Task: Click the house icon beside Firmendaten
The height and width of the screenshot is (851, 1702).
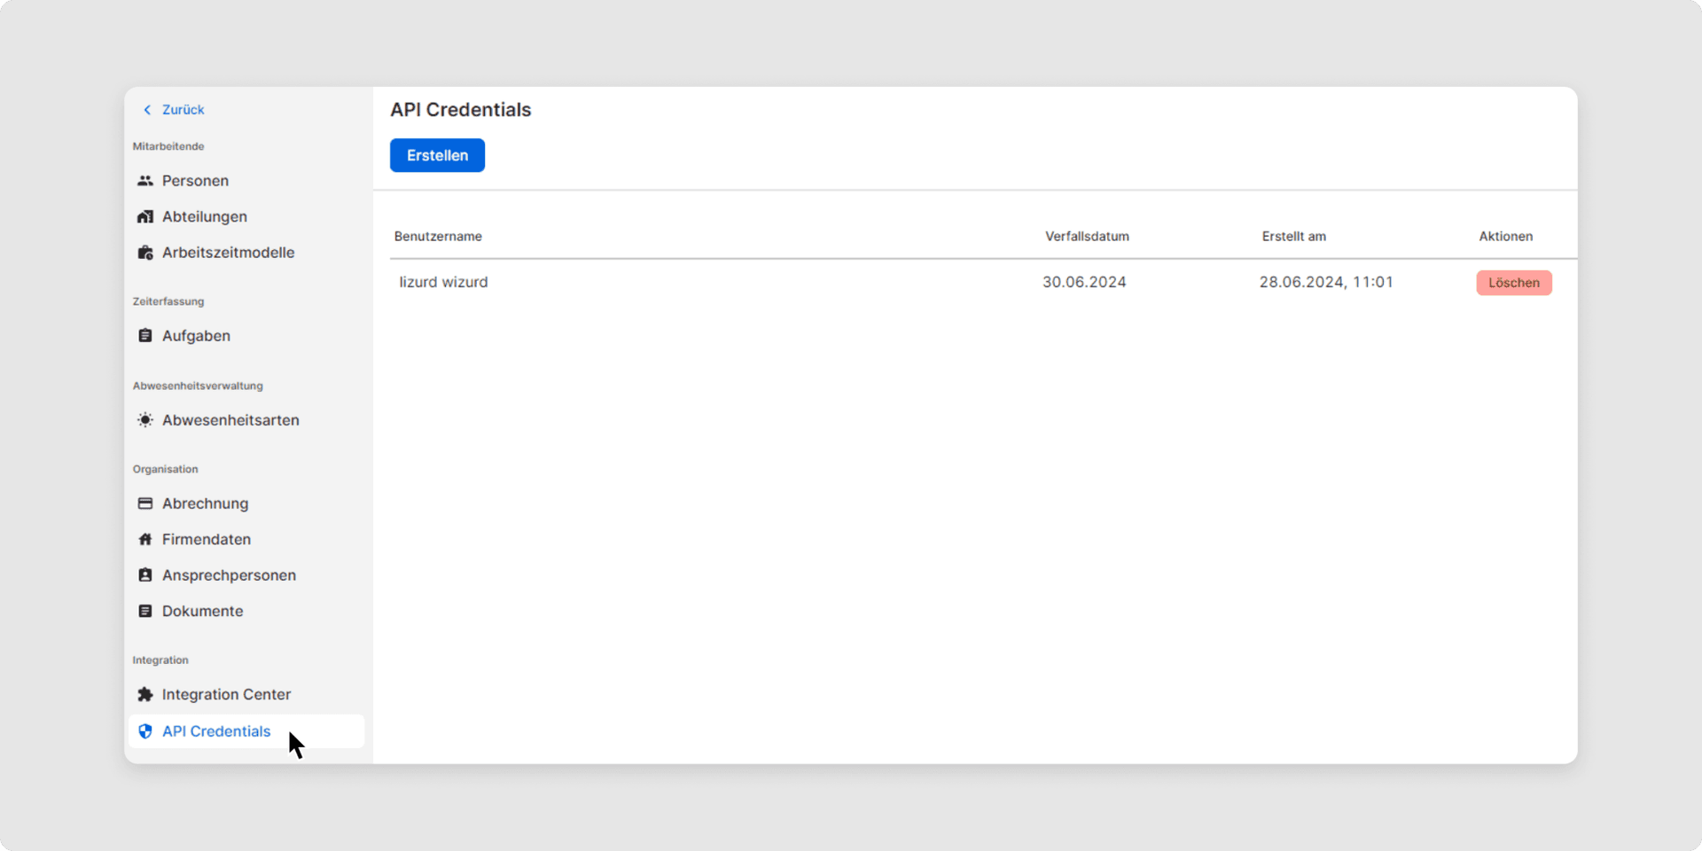Action: tap(145, 540)
